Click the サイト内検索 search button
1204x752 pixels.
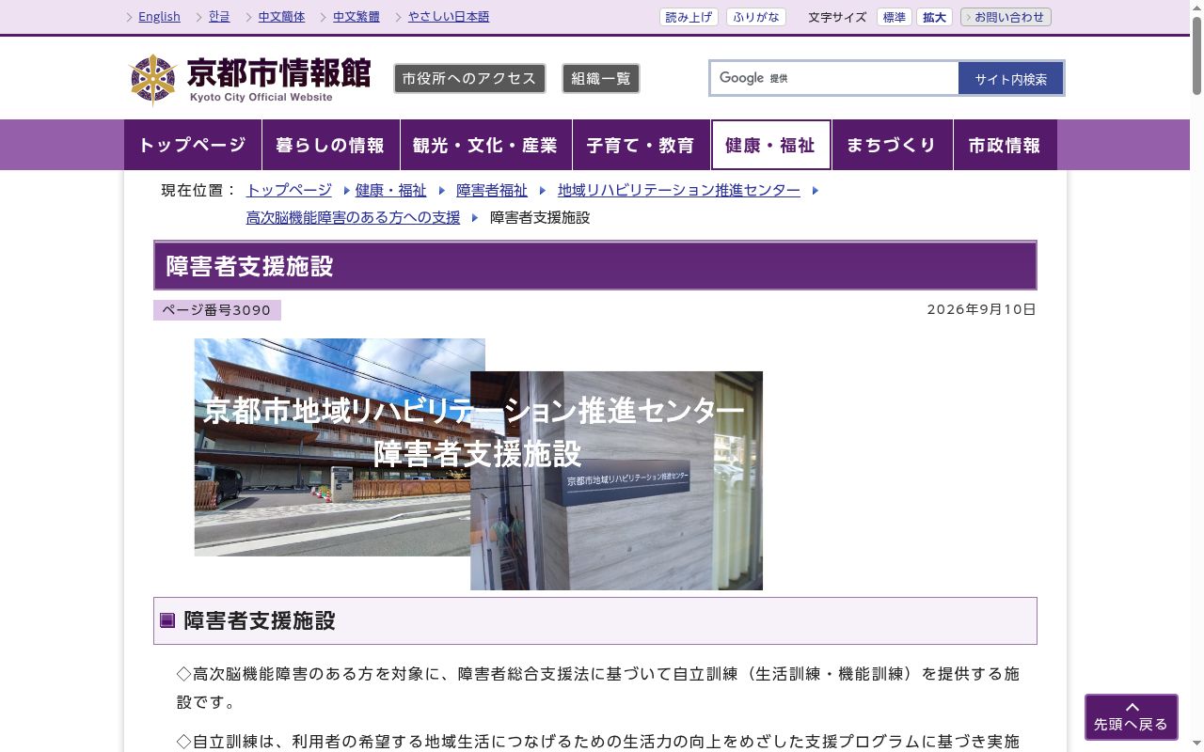[x=1011, y=79]
